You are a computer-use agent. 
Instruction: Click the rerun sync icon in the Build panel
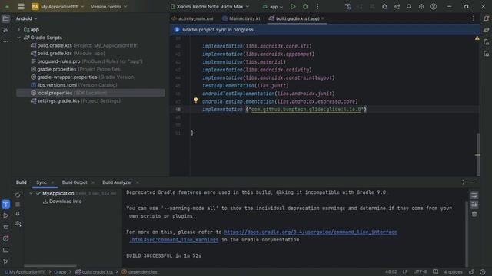[18, 195]
